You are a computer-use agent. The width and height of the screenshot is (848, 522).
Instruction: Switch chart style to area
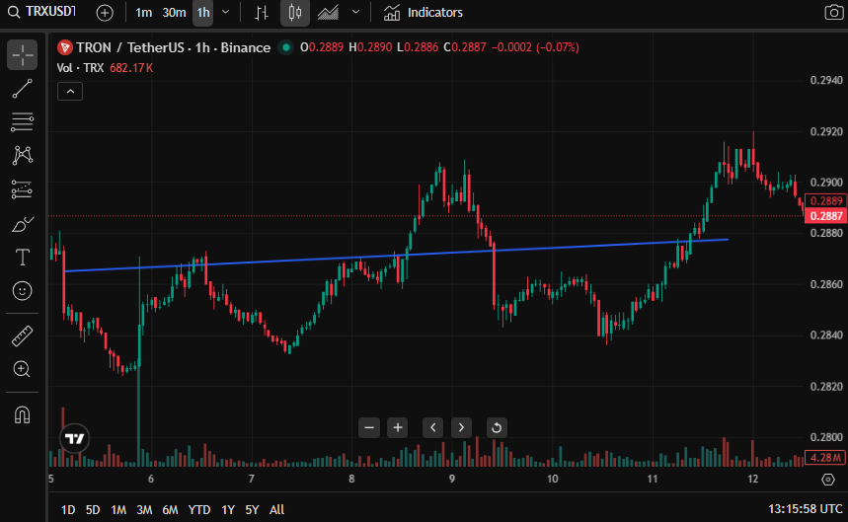click(x=328, y=13)
